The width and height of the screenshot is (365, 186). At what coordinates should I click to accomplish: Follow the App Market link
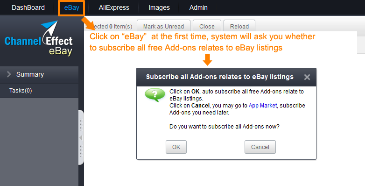pyautogui.click(x=263, y=106)
